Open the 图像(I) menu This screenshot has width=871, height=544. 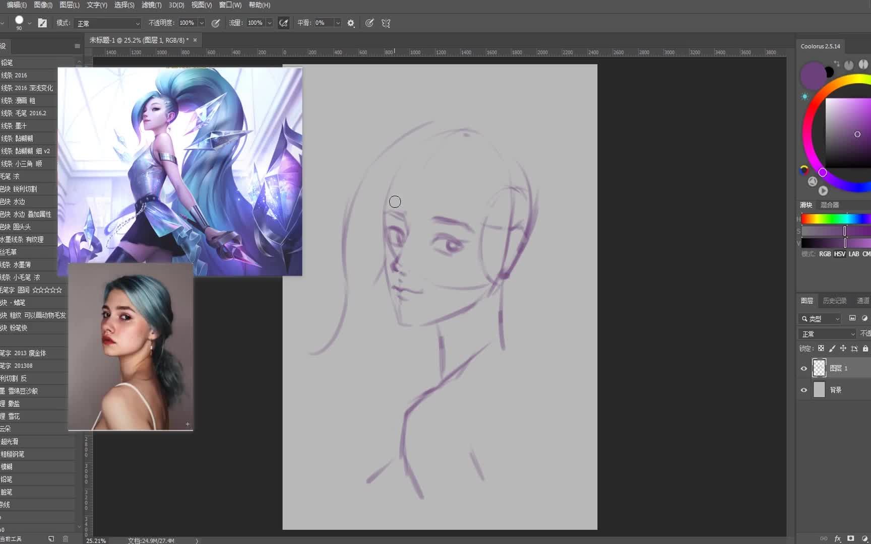coord(43,5)
